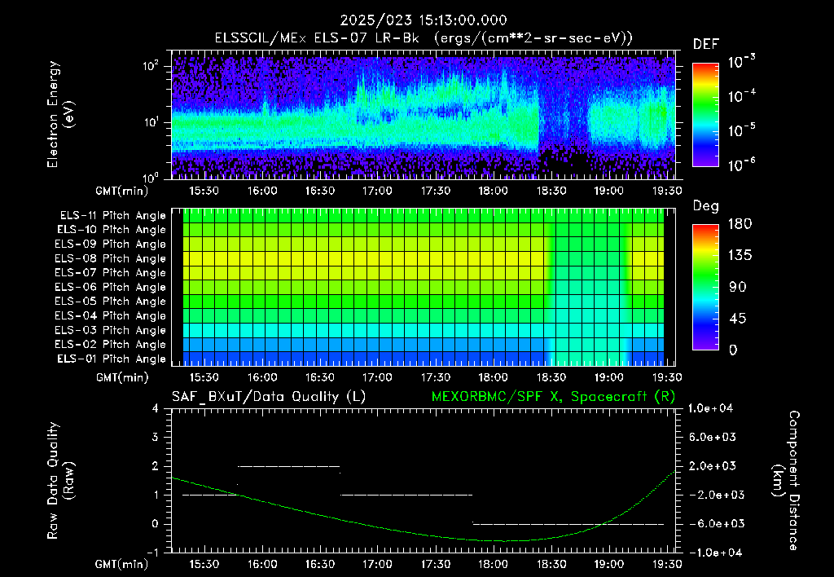Click the 180 value on the Deg scale

tap(740, 223)
